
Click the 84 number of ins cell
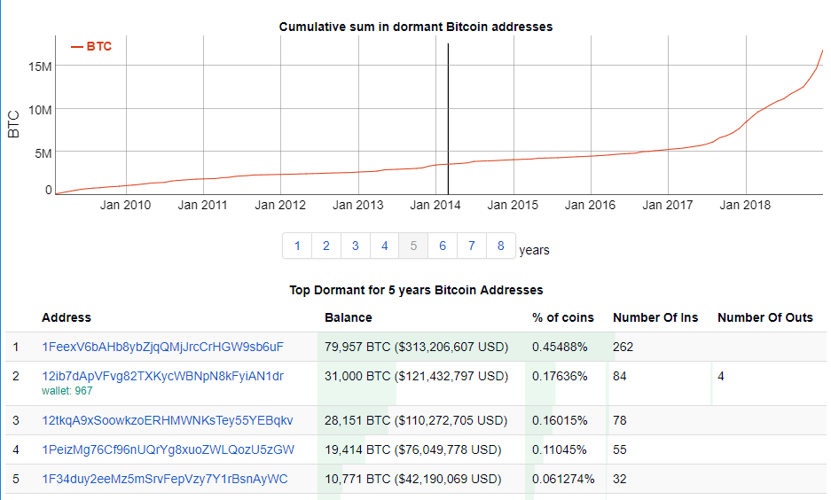coord(620,376)
